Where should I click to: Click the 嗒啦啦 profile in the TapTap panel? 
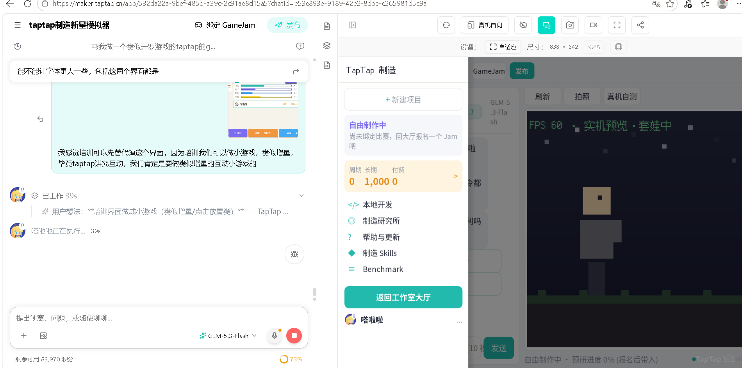click(x=364, y=320)
